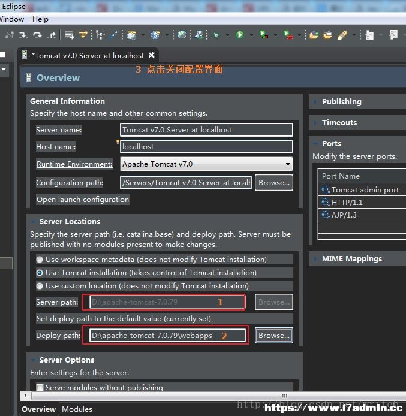Select Use Tomcat installation radio button
406x416 pixels.
pyautogui.click(x=40, y=273)
